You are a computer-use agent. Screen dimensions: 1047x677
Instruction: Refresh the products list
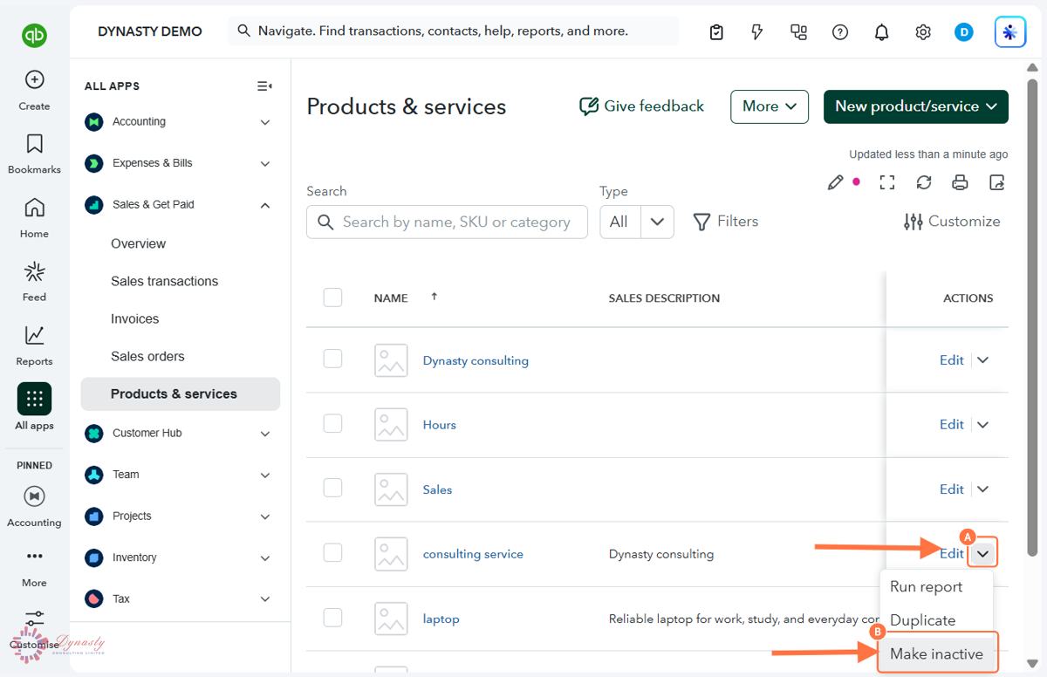point(924,182)
